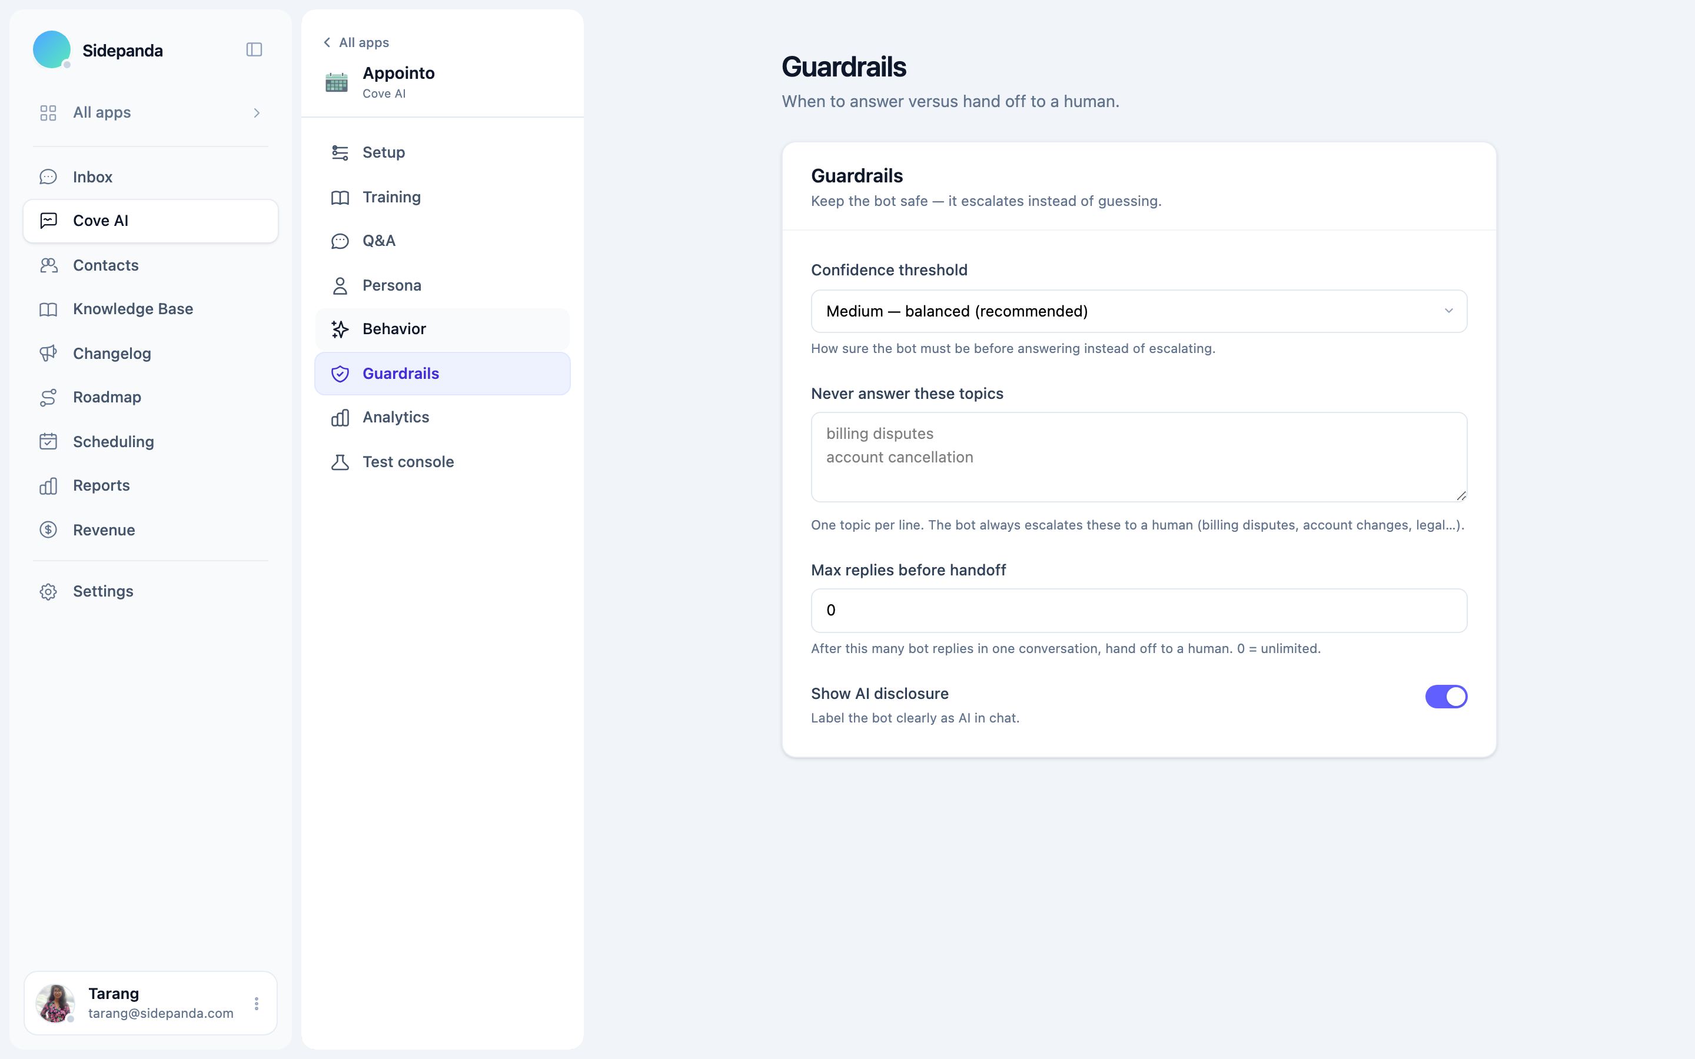Switch to the Test console tab
Image resolution: width=1695 pixels, height=1059 pixels.
tap(443, 462)
